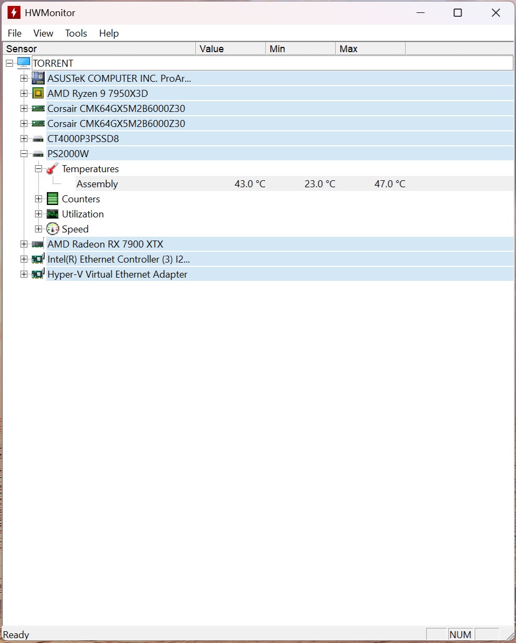Click the Max column header
516x643 pixels.
tap(370, 49)
